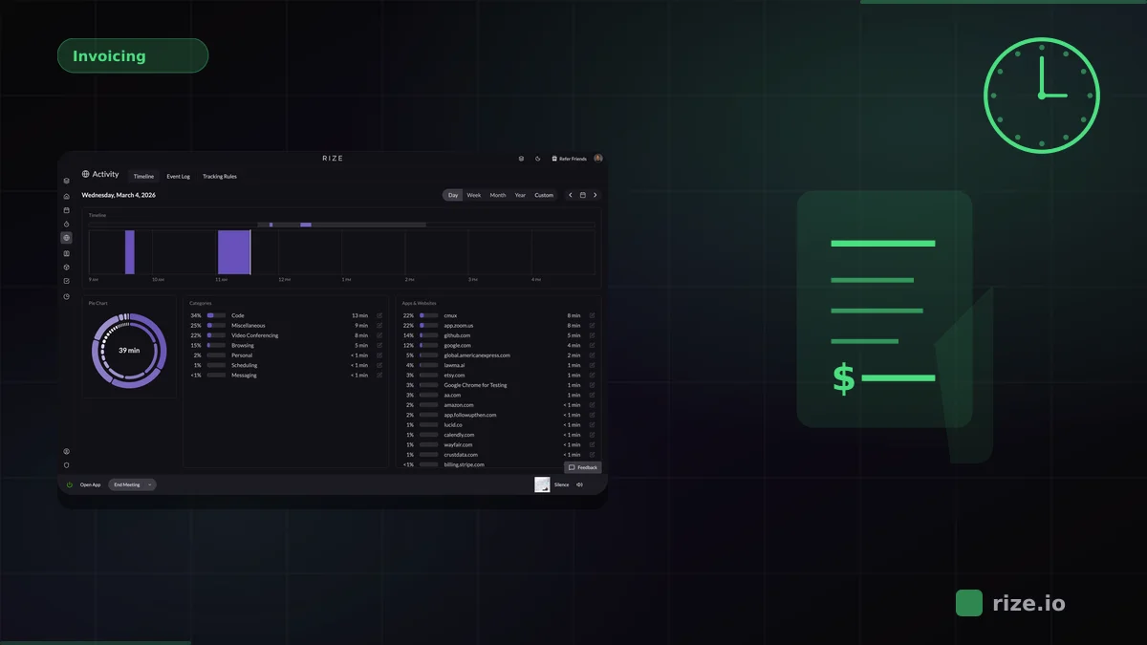The height and width of the screenshot is (645, 1147).
Task: Switch to the Tracking Rules tab
Action: click(x=219, y=177)
